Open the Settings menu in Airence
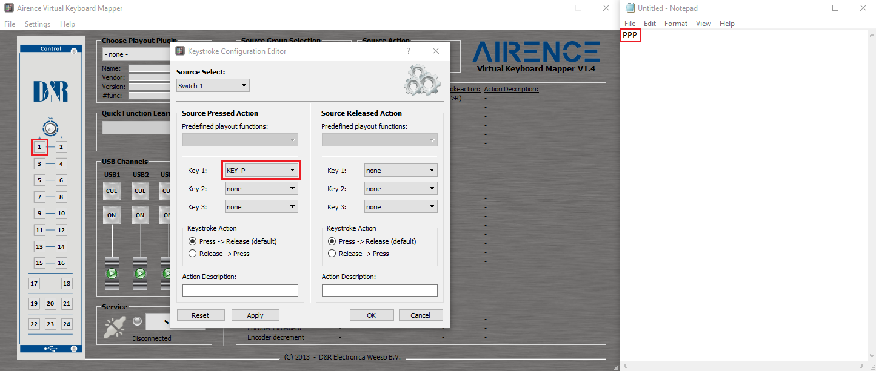 click(38, 24)
